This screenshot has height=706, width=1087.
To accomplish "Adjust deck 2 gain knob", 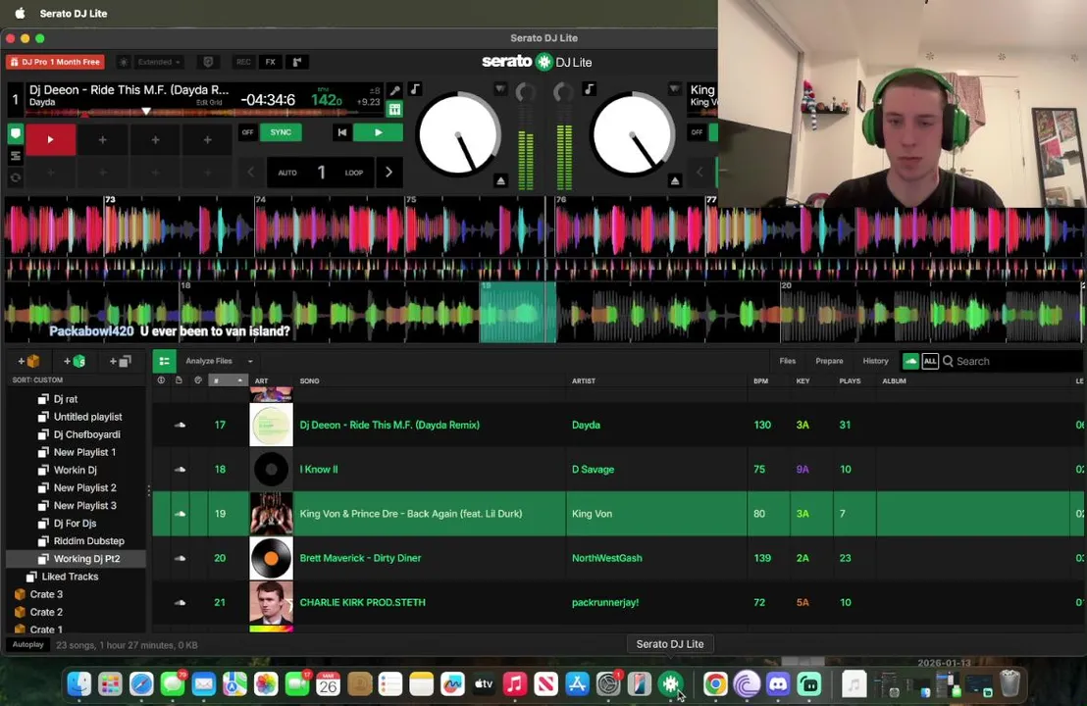I will 563,92.
